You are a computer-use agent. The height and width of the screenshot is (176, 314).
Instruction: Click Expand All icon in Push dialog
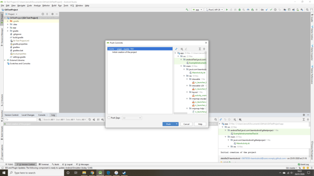pos(200,49)
